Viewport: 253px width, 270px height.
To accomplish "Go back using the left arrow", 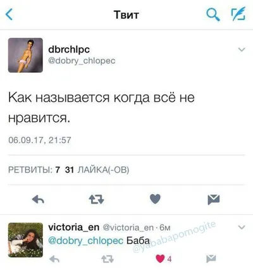I will tap(9, 15).
